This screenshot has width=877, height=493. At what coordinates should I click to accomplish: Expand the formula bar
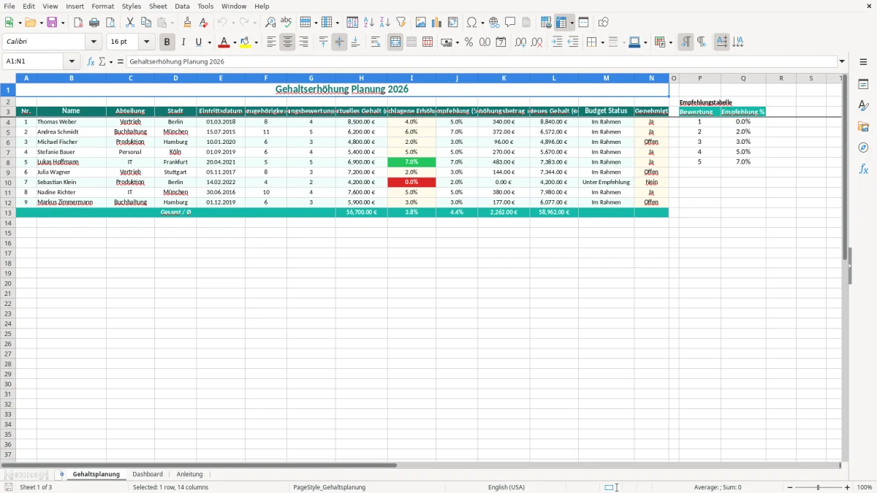842,61
